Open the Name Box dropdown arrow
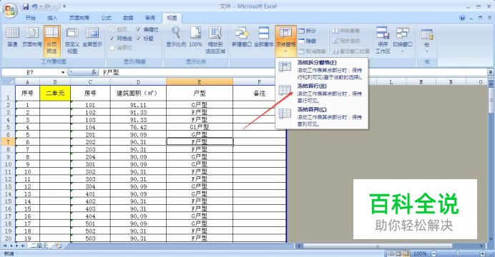Screen dimensions: 495x257 pyautogui.click(x=63, y=72)
